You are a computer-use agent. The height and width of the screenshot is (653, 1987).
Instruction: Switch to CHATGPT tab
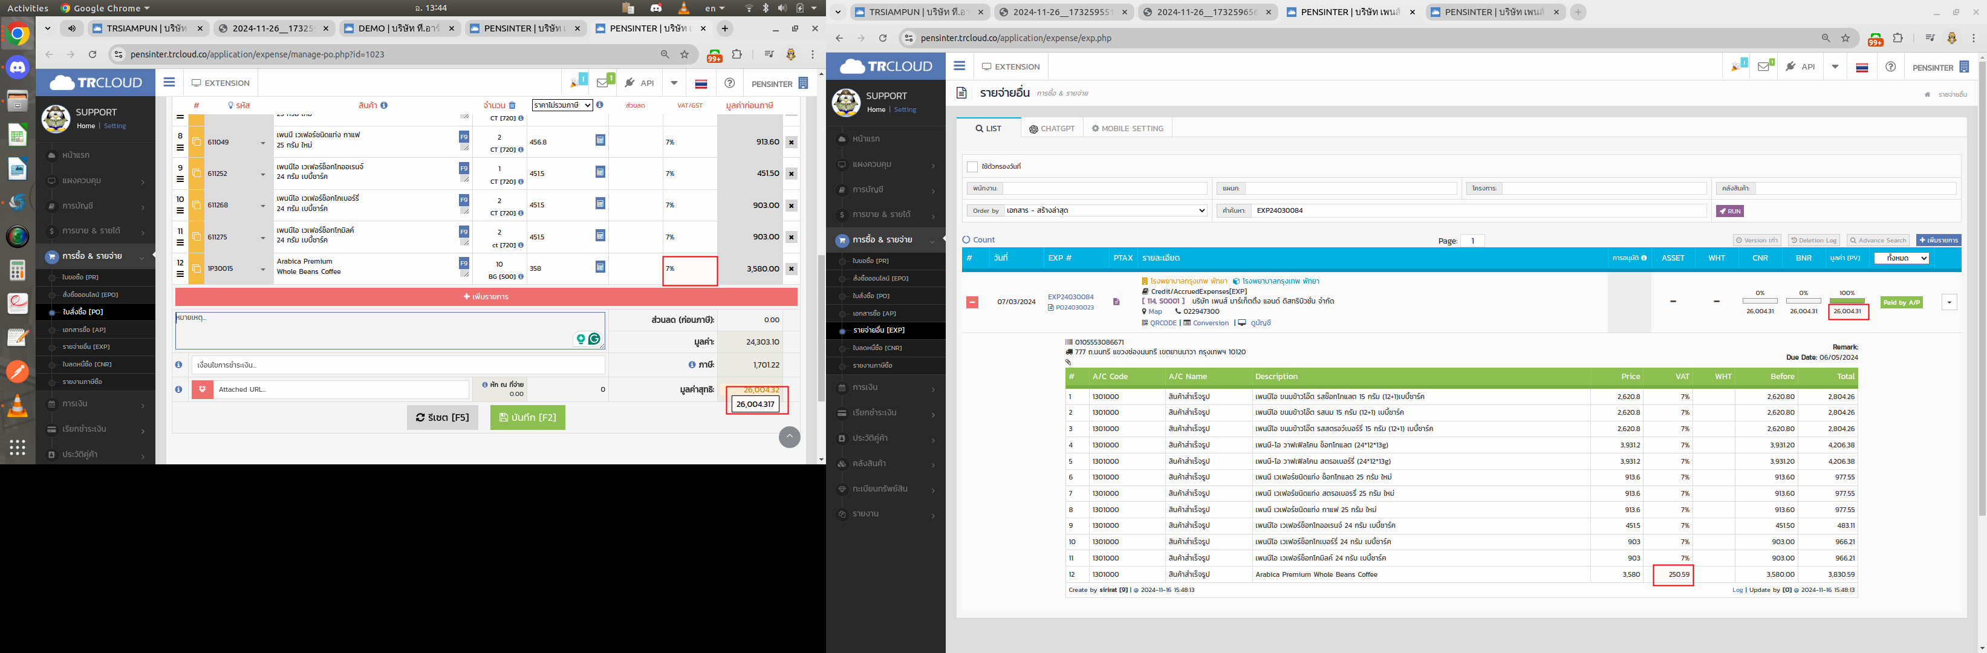(1052, 129)
